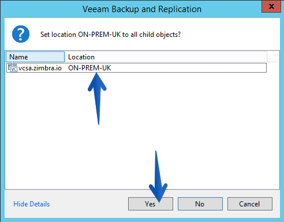Sort the list by the Name column header
284x222 pixels.
[x=35, y=57]
